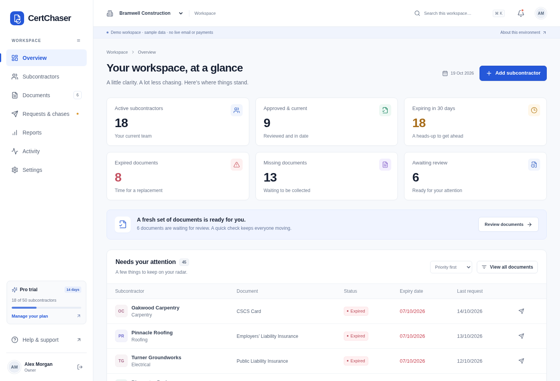Collapse the sidebar with the menu icon
560x381 pixels.
click(79, 40)
